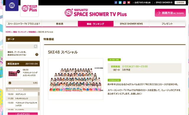Click the search input field
Screen dimensions: 189x115
tap(21, 46)
